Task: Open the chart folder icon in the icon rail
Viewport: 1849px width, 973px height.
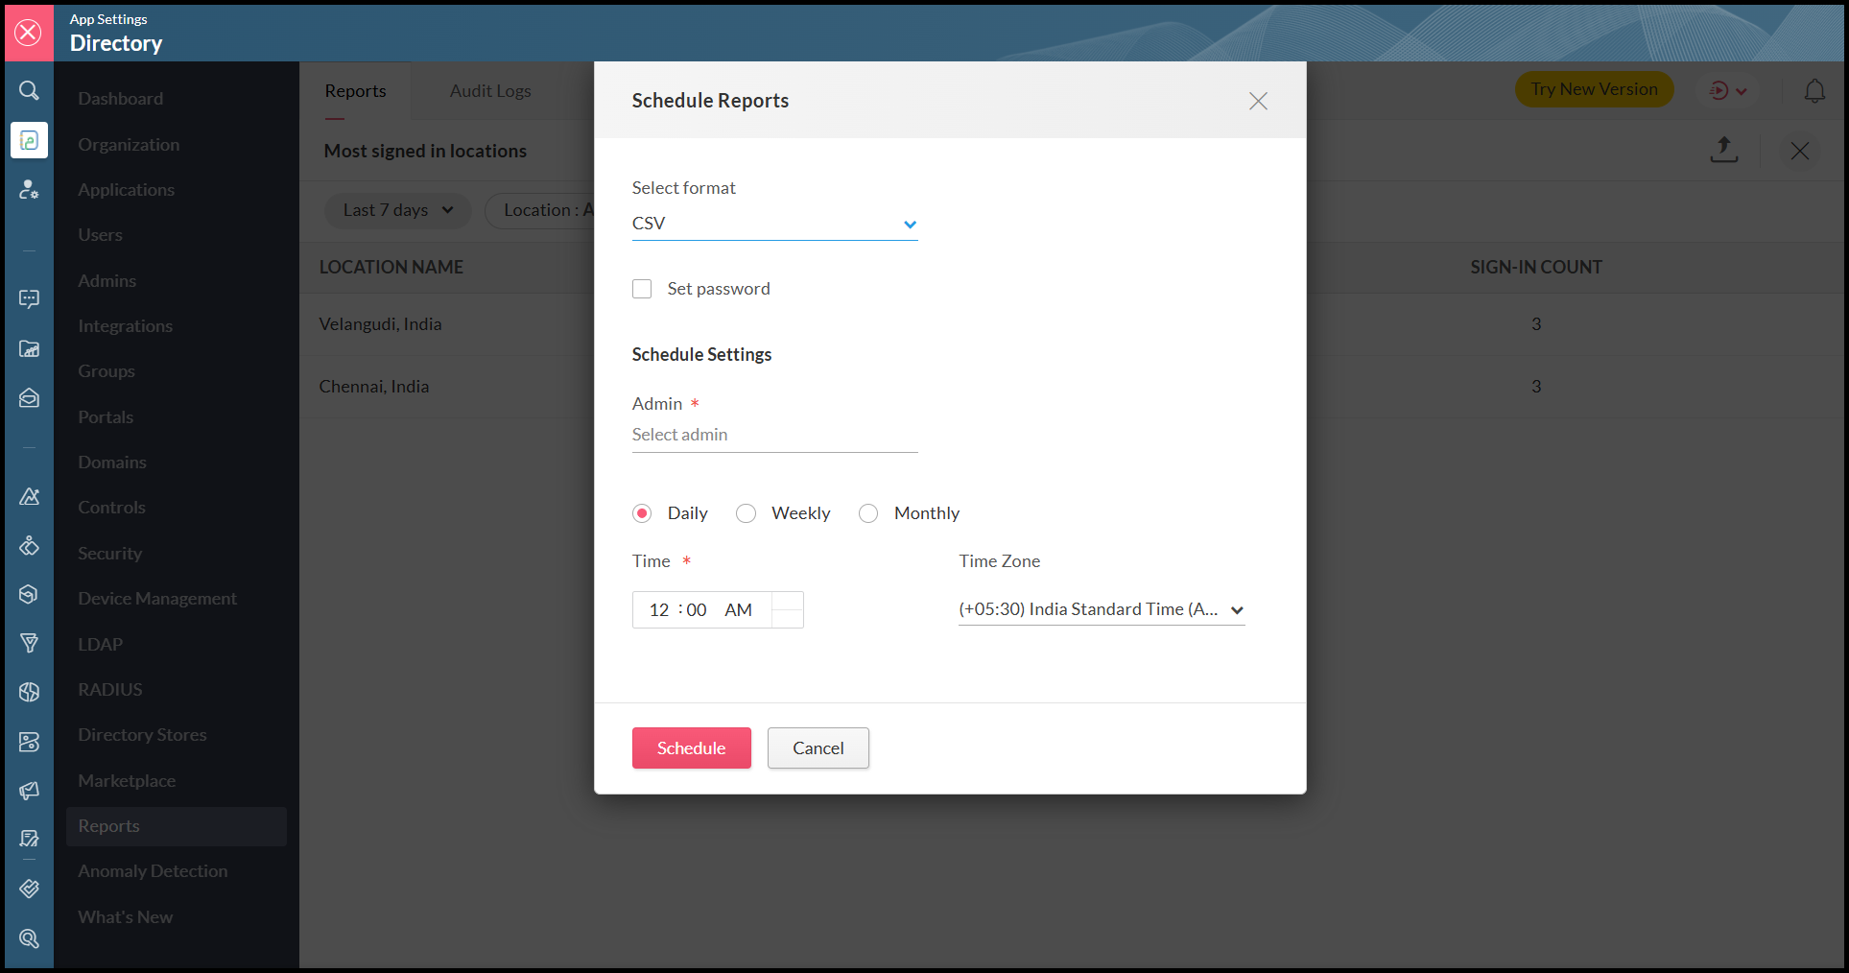Action: pyautogui.click(x=30, y=349)
